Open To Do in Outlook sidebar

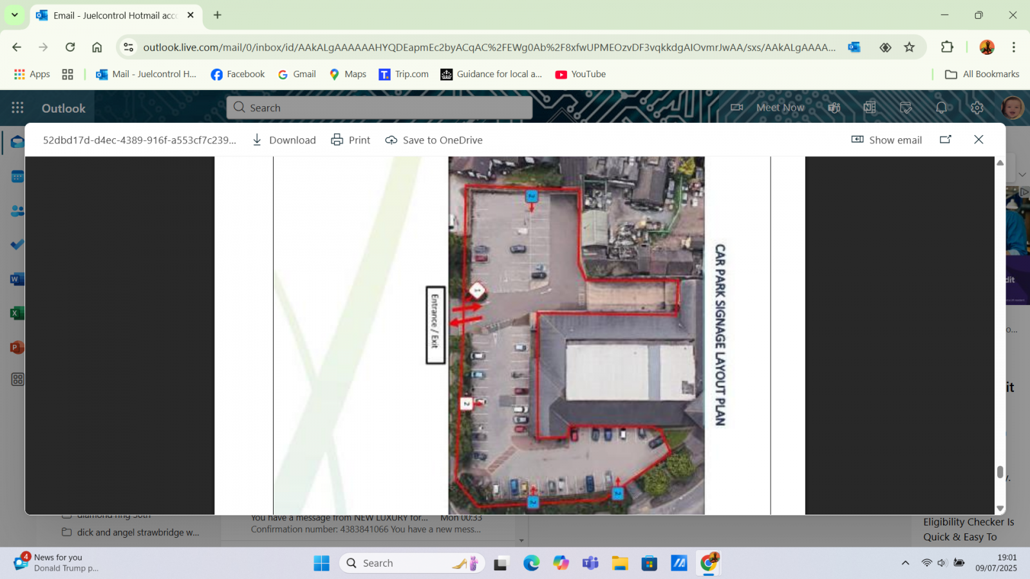(17, 244)
